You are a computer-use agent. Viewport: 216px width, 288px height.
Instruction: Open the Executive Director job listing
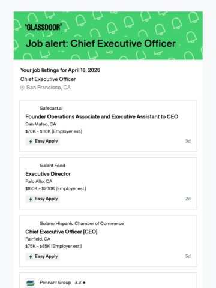click(48, 174)
